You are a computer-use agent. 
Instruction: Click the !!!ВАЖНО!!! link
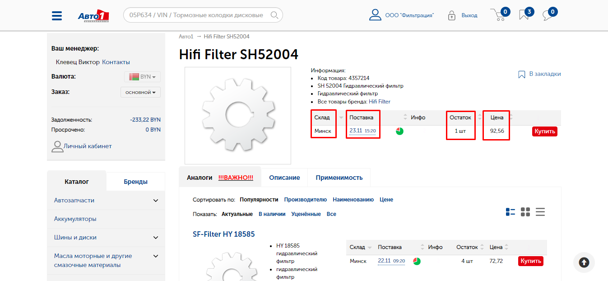click(236, 178)
